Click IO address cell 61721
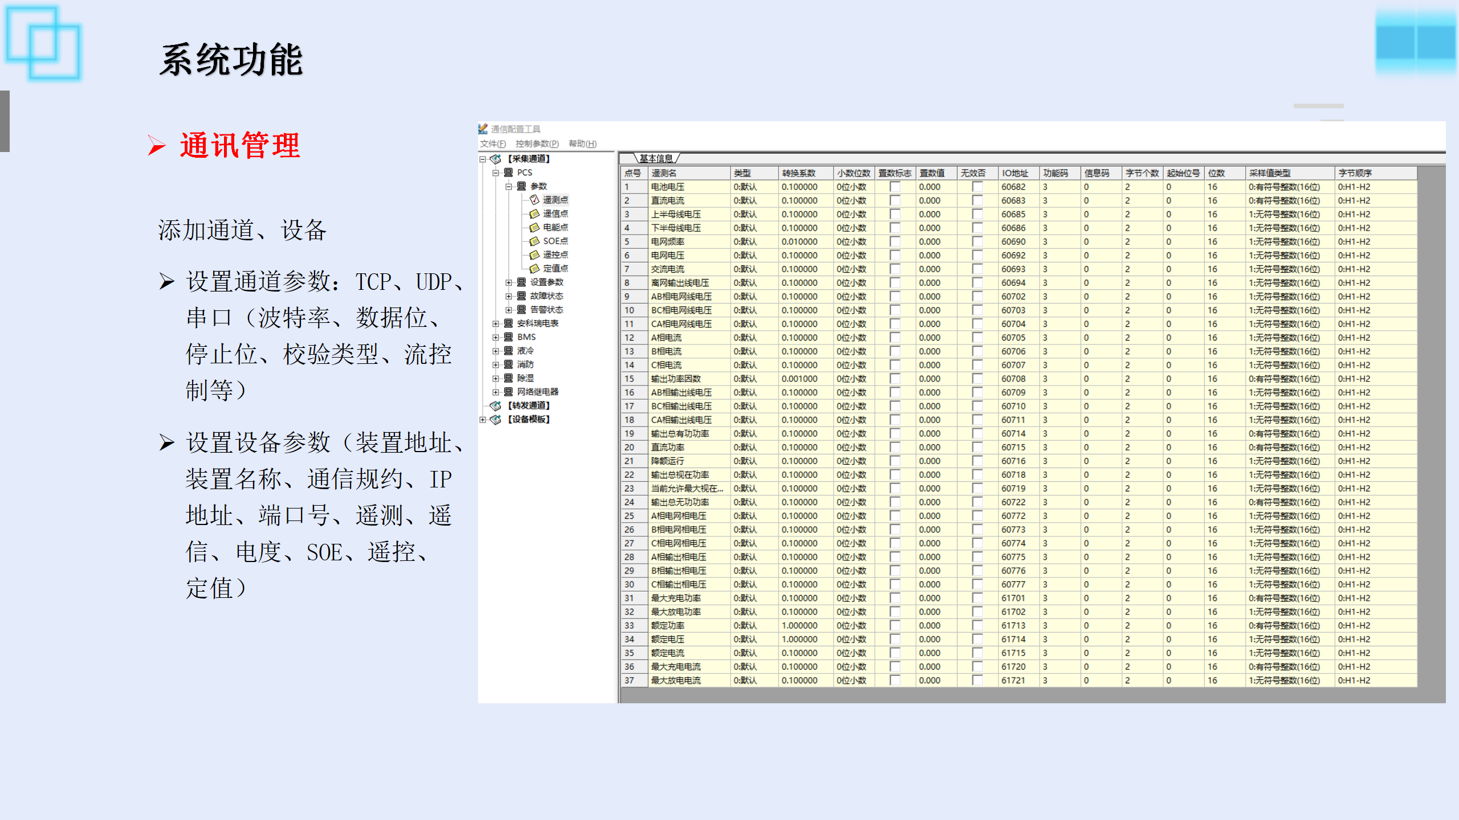 1018,680
